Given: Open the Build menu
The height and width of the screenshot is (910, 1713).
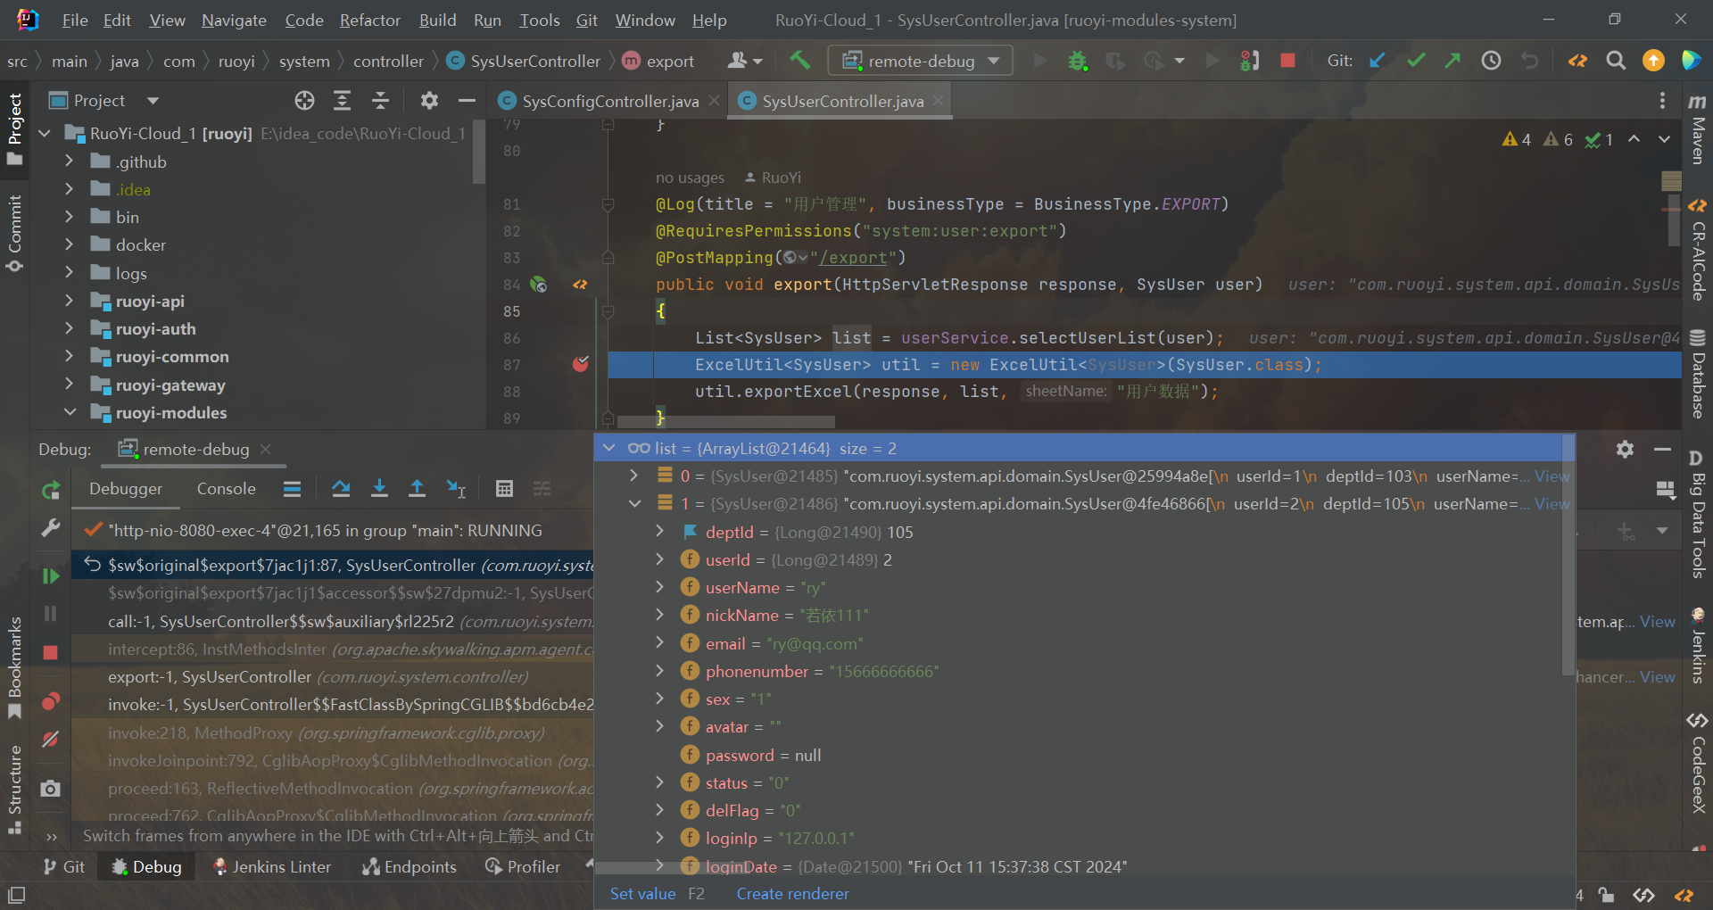Looking at the screenshot, I should click(437, 20).
